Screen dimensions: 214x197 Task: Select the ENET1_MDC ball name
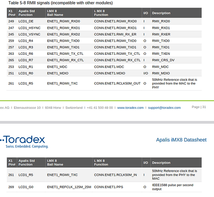click(x=57, y=67)
